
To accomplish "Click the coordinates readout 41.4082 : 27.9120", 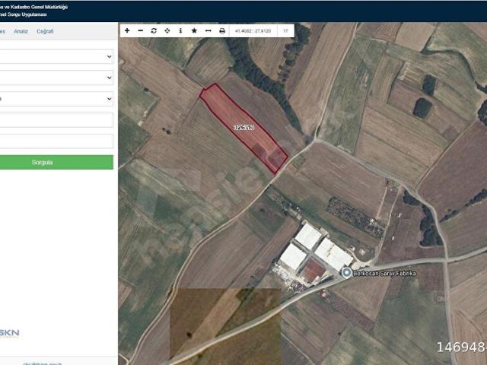I will (x=253, y=31).
